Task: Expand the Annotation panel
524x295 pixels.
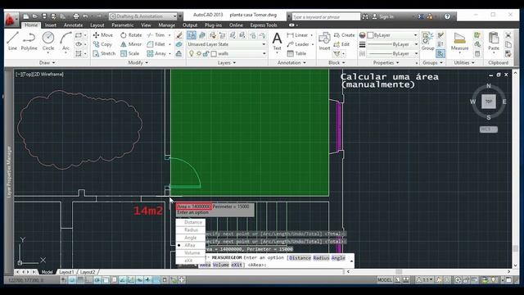Action: [291, 62]
